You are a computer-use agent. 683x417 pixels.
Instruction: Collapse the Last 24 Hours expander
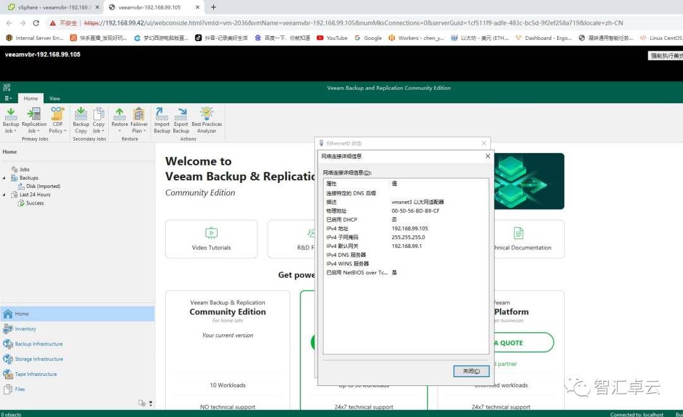(4, 195)
